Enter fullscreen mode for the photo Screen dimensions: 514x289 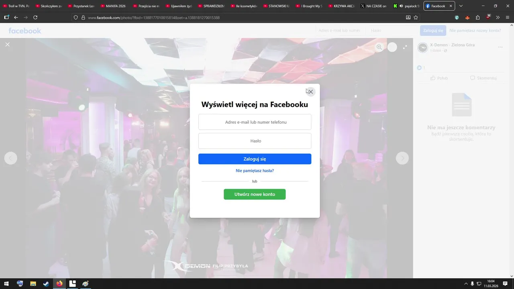405,47
